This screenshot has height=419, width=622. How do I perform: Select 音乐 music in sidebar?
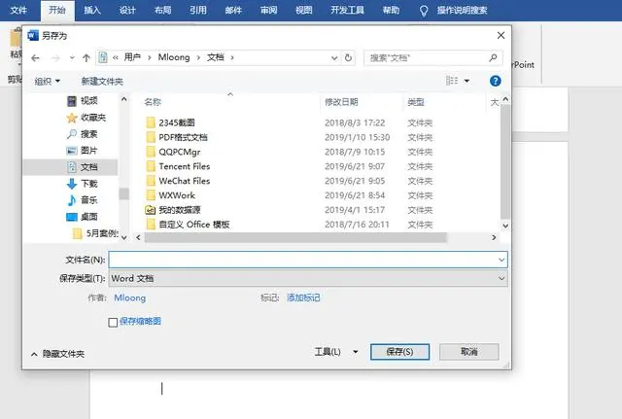click(83, 200)
